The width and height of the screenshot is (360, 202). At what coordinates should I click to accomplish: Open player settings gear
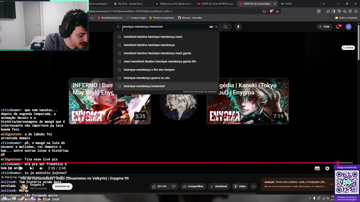(327, 168)
